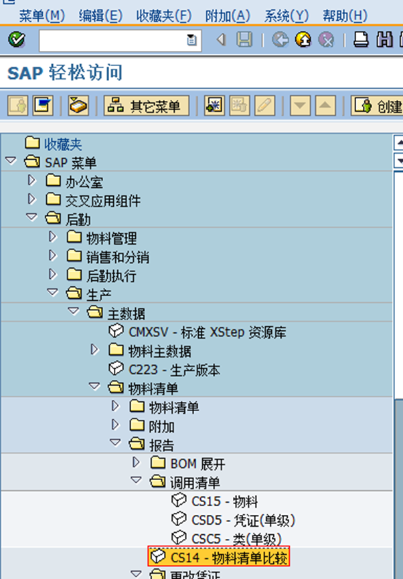This screenshot has height=579, width=403.
Task: Click the tree scrollbar up arrow
Action: (x=399, y=142)
